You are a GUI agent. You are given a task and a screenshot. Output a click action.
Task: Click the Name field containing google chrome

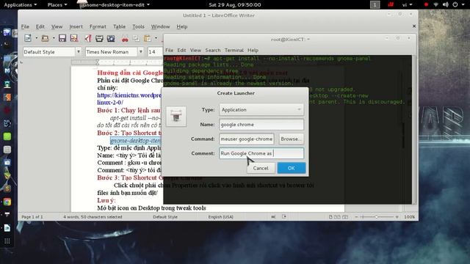click(261, 125)
